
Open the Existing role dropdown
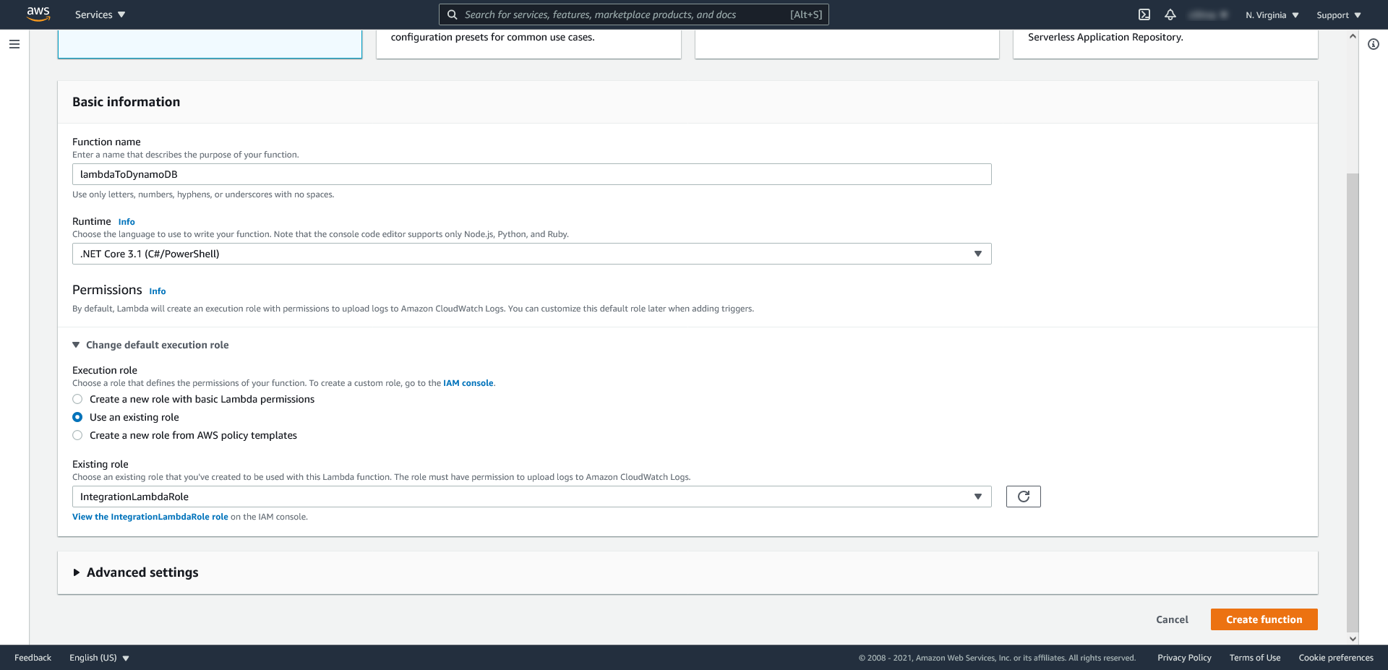pyautogui.click(x=532, y=497)
